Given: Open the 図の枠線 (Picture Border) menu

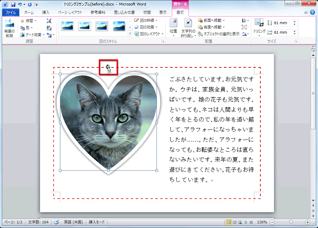Looking at the screenshot, I should coord(145,20).
